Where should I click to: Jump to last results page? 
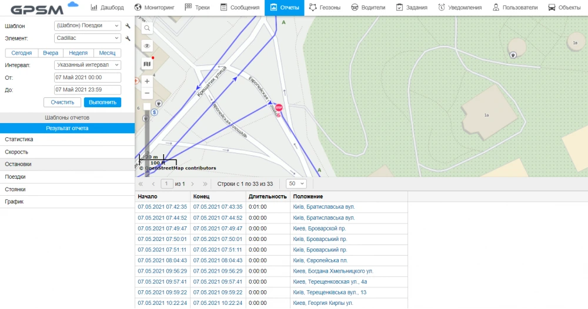(205, 184)
